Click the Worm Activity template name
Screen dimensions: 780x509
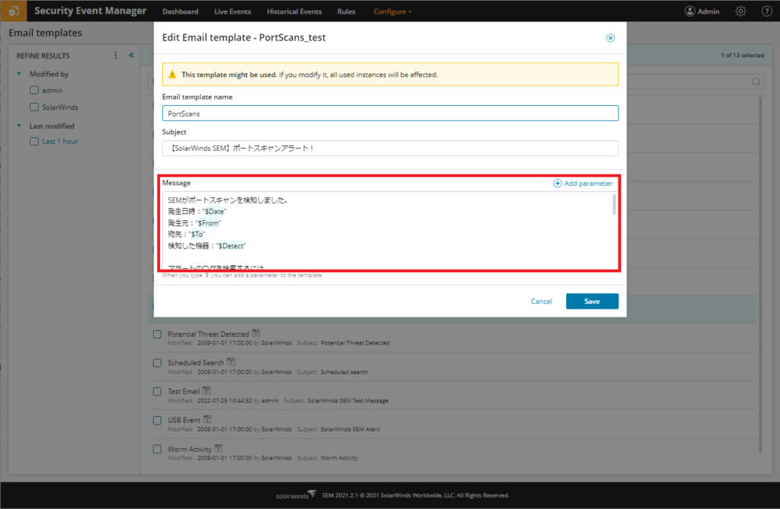coord(190,450)
